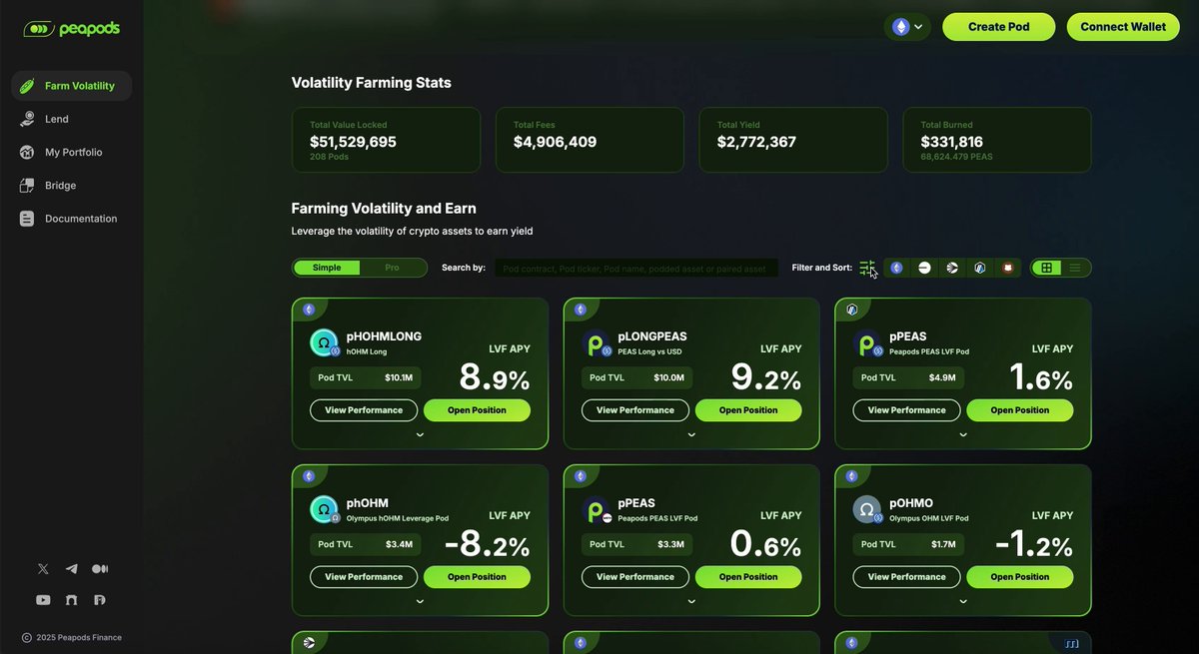Open the Medium social link
The height and width of the screenshot is (654, 1199).
tap(100, 568)
